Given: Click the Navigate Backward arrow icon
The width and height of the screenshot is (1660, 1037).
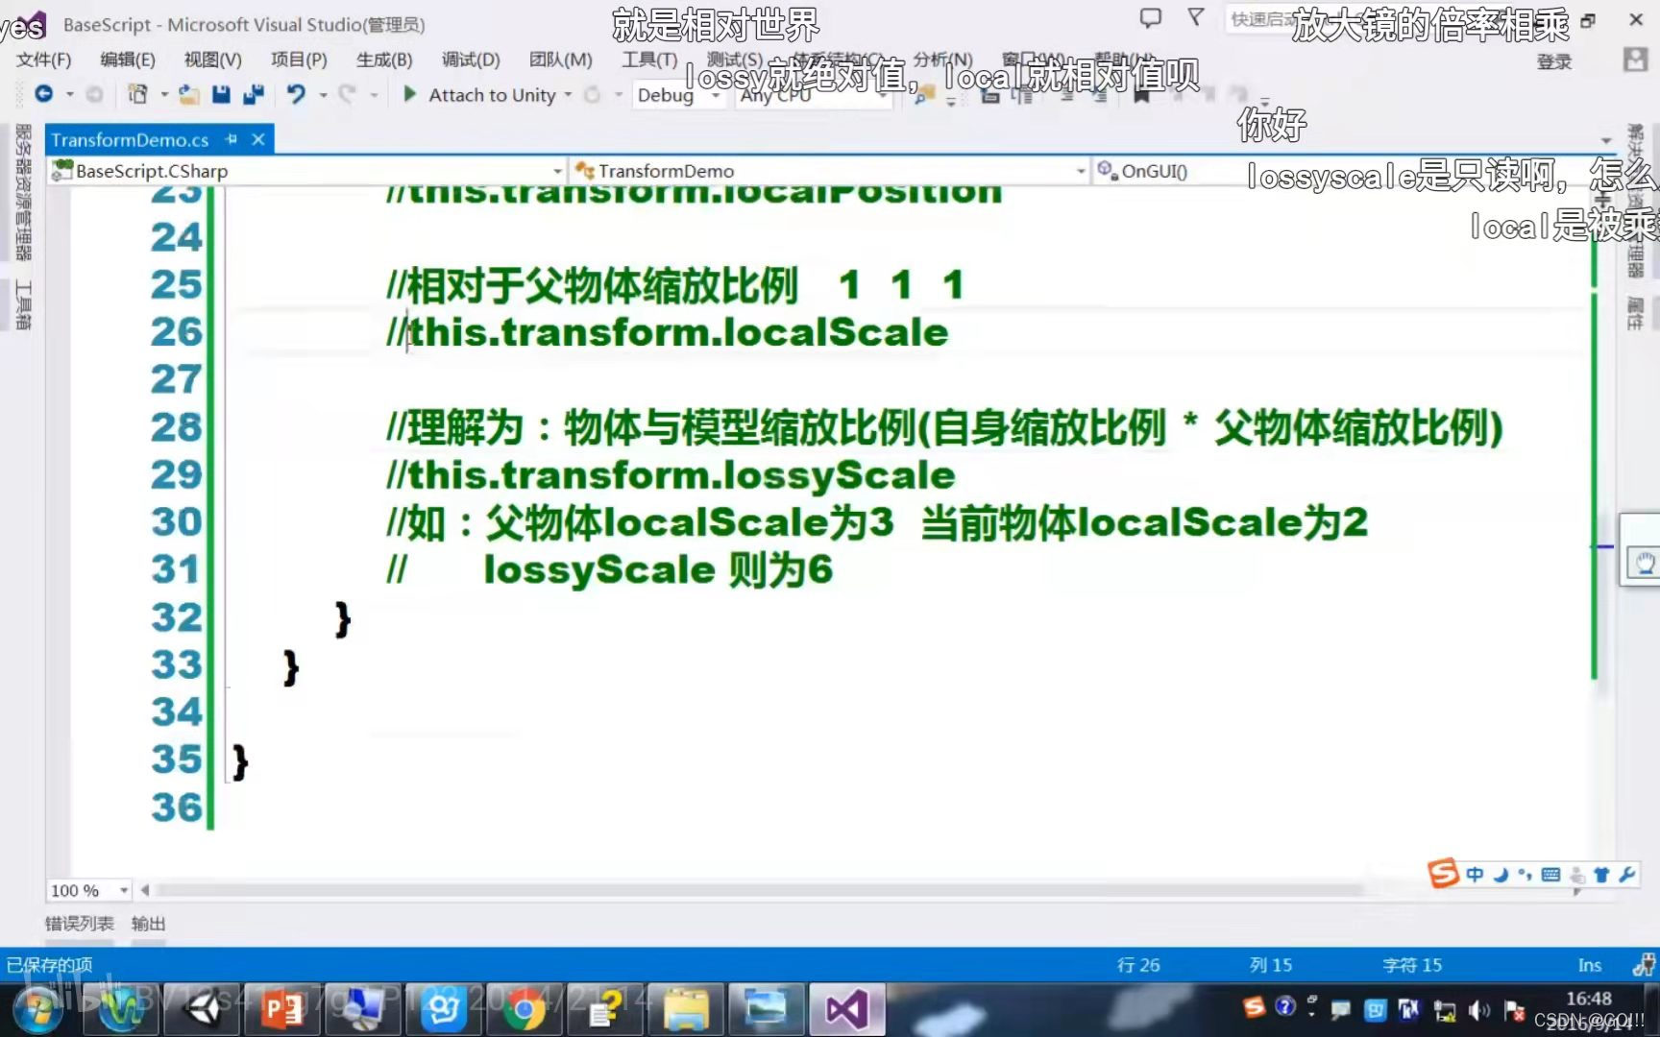Looking at the screenshot, I should click(43, 94).
